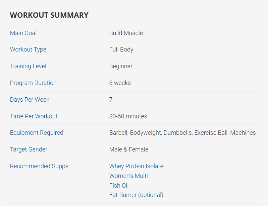Viewport: 268px width, 206px height.
Task: Click the Program Duration label
Action: [33, 83]
